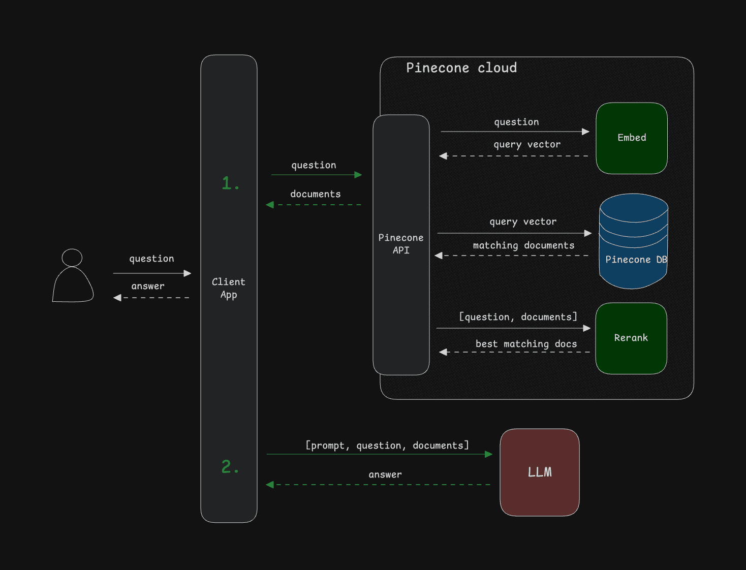746x570 pixels.
Task: Select the Pinecone cloud title text
Action: 461,68
